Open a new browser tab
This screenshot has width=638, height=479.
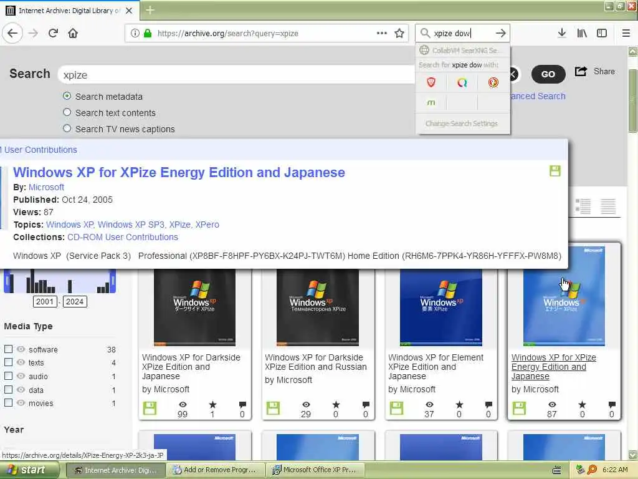pyautogui.click(x=150, y=10)
